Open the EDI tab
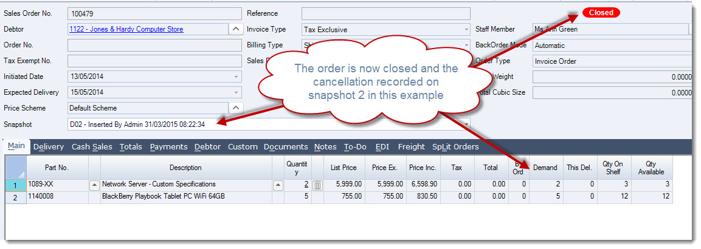This screenshot has height=249, width=701. (x=382, y=147)
